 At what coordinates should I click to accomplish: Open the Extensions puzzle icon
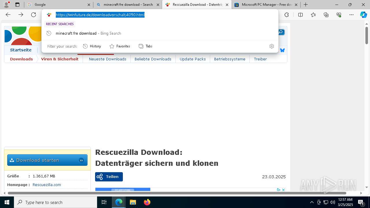point(286,15)
